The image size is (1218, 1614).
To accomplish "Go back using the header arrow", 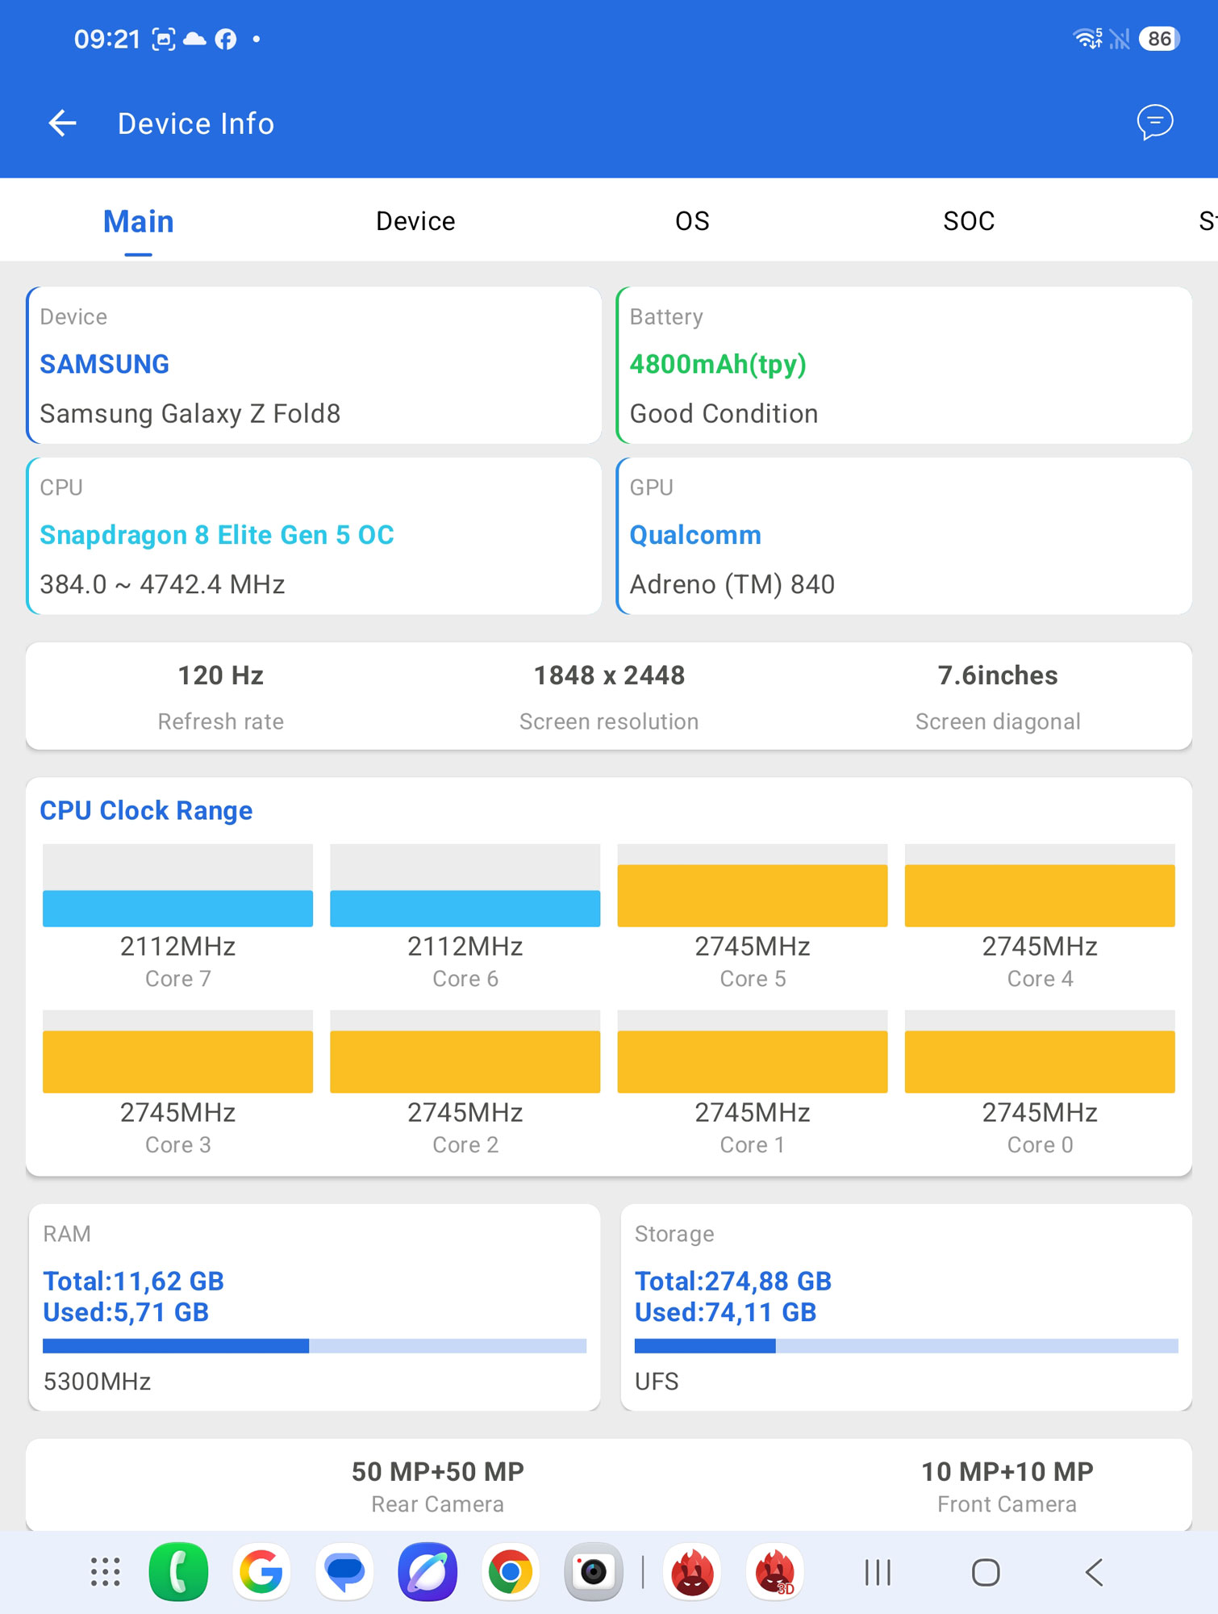I will pos(62,123).
